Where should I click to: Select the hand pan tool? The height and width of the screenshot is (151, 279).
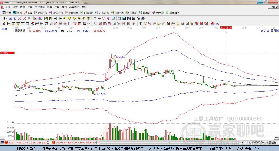(95, 18)
